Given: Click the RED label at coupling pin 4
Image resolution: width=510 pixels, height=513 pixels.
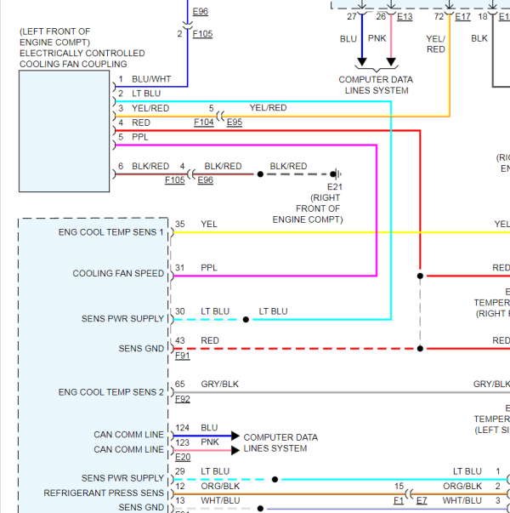Looking at the screenshot, I should (x=141, y=123).
